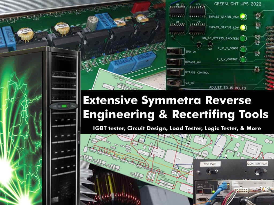
Task: Flip the BYPASS_CONTROL slide switch
Action: click(x=175, y=72)
